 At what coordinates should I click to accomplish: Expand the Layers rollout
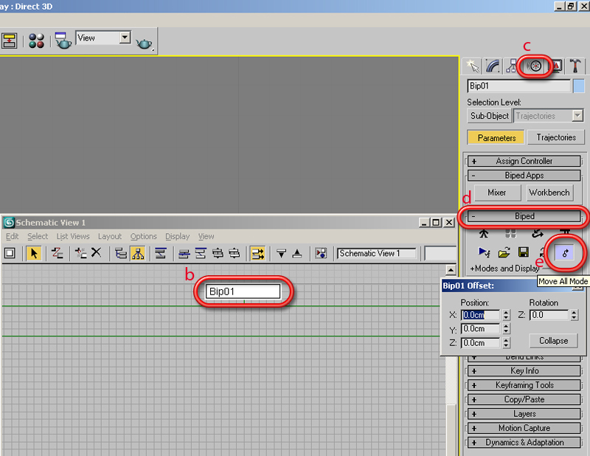coord(524,414)
